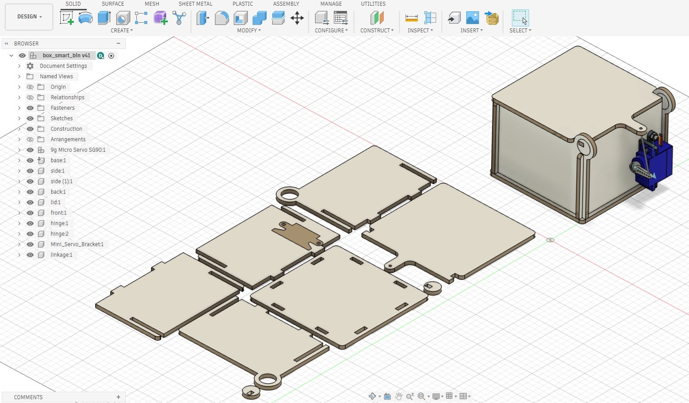Click the Midplane construct icon
The height and width of the screenshot is (403, 689).
(x=377, y=18)
